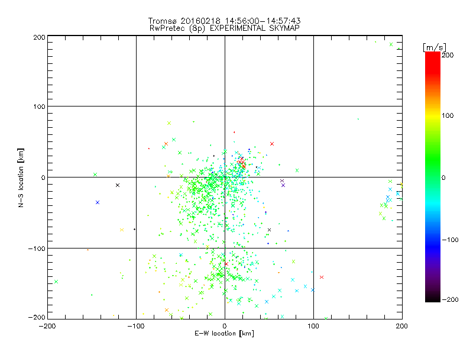Click the y-axis tick label '0'

[43, 177]
